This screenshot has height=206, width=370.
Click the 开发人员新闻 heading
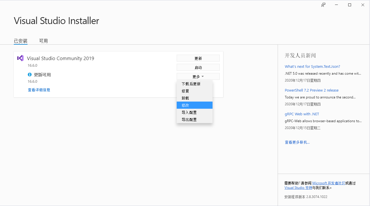coord(300,56)
